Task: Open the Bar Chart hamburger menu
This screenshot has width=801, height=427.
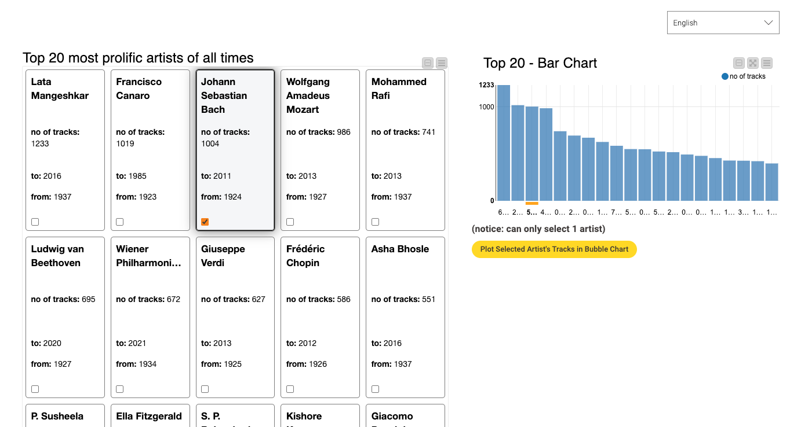Action: coord(767,63)
